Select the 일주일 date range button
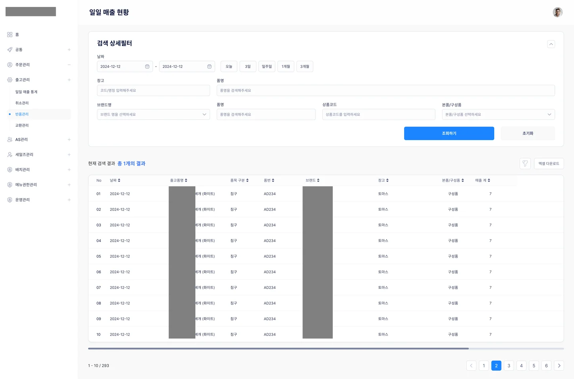The height and width of the screenshot is (379, 574). (267, 67)
